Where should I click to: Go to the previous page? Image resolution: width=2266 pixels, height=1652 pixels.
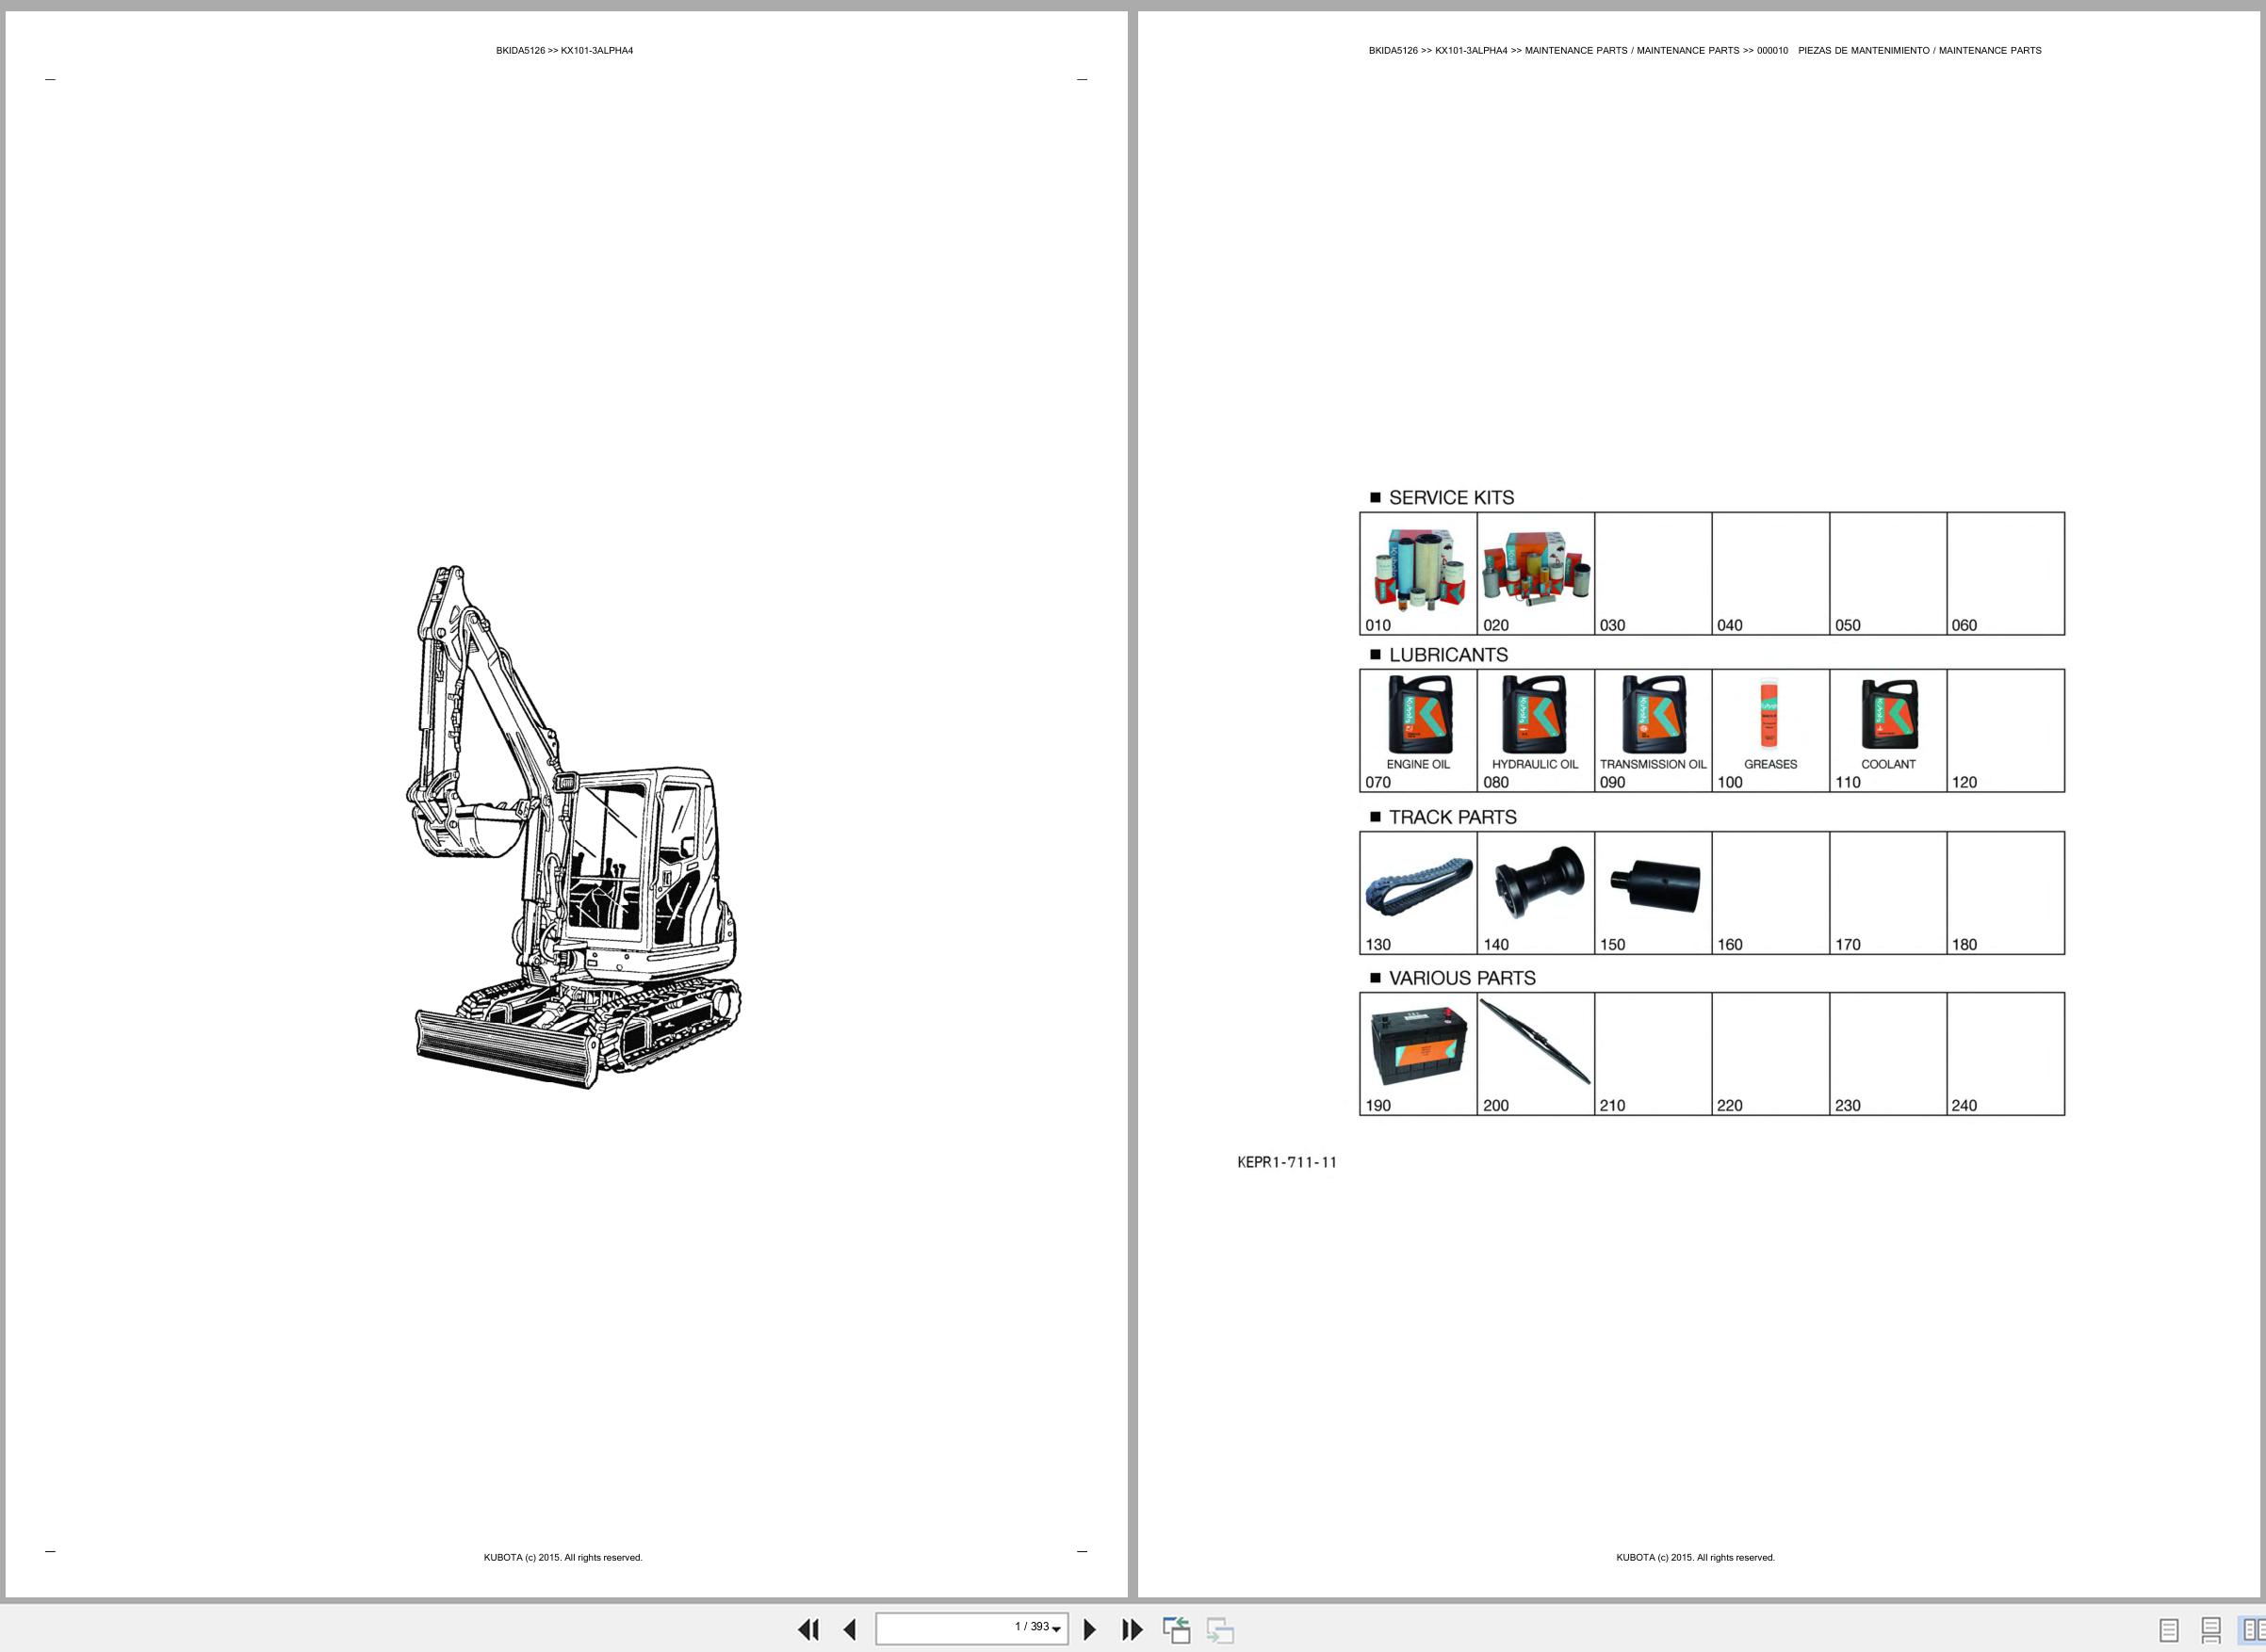pos(849,1630)
